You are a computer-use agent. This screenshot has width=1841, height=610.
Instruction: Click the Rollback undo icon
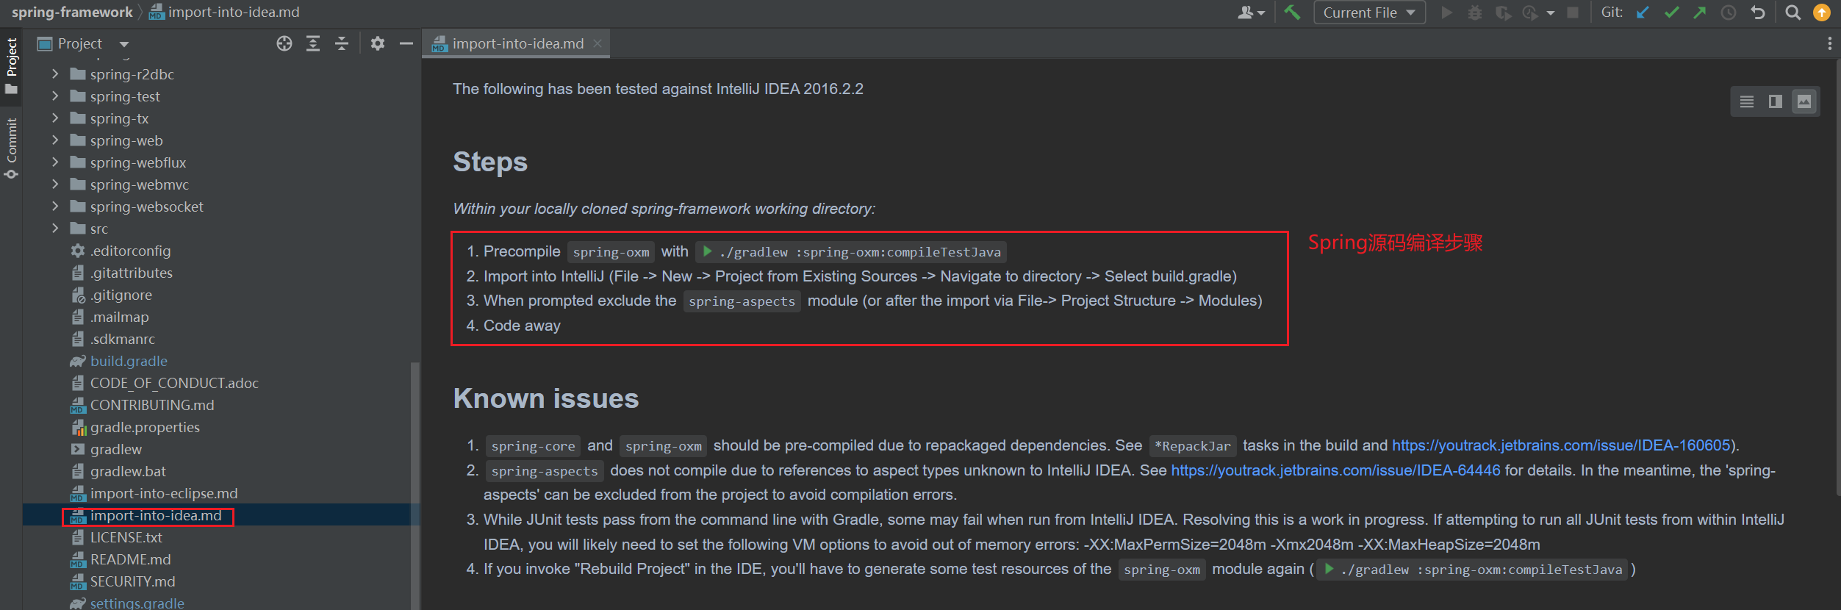(1757, 12)
